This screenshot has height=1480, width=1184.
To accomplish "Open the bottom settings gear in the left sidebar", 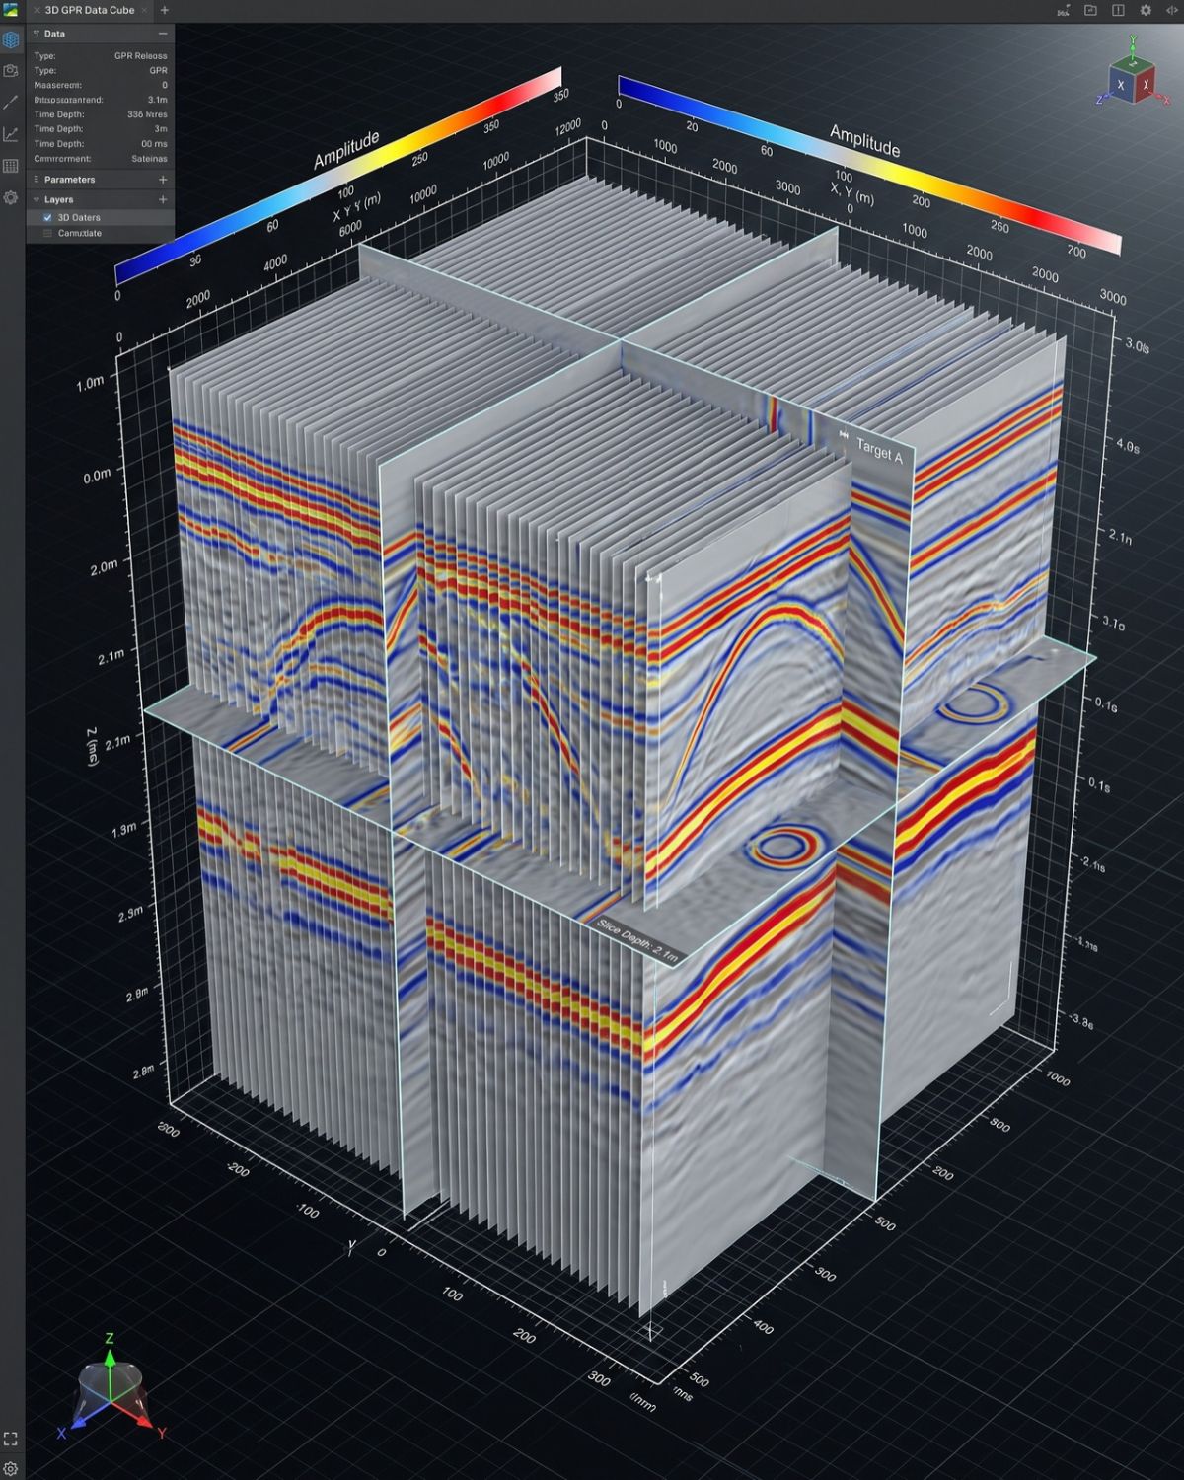I will tap(11, 1469).
